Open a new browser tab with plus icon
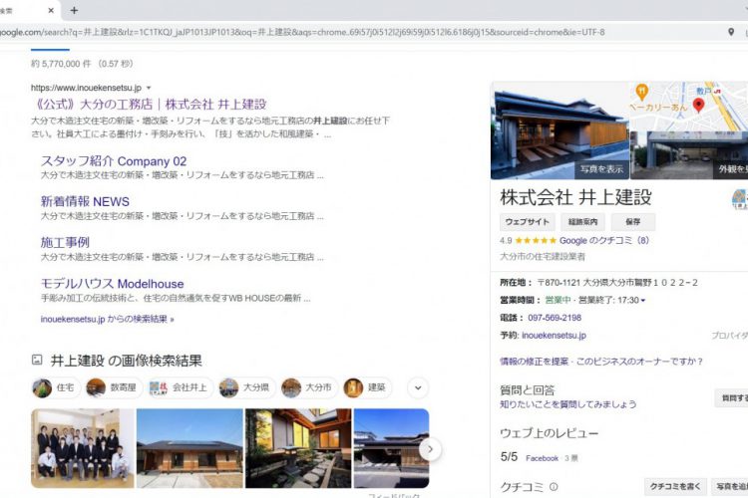748x498 pixels. pos(74,10)
